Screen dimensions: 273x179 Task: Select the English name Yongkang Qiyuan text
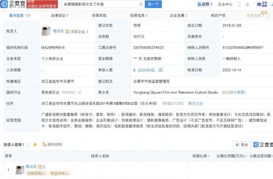click(x=176, y=92)
